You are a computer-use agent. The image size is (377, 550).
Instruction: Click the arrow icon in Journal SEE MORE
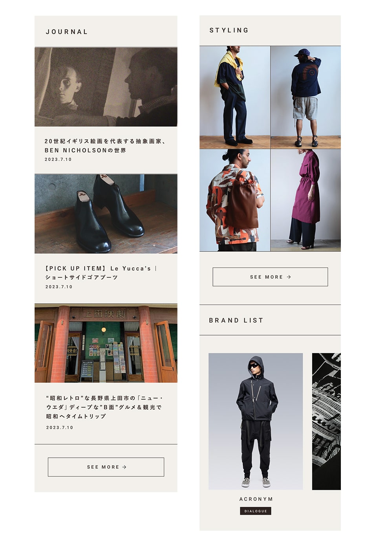click(x=124, y=467)
